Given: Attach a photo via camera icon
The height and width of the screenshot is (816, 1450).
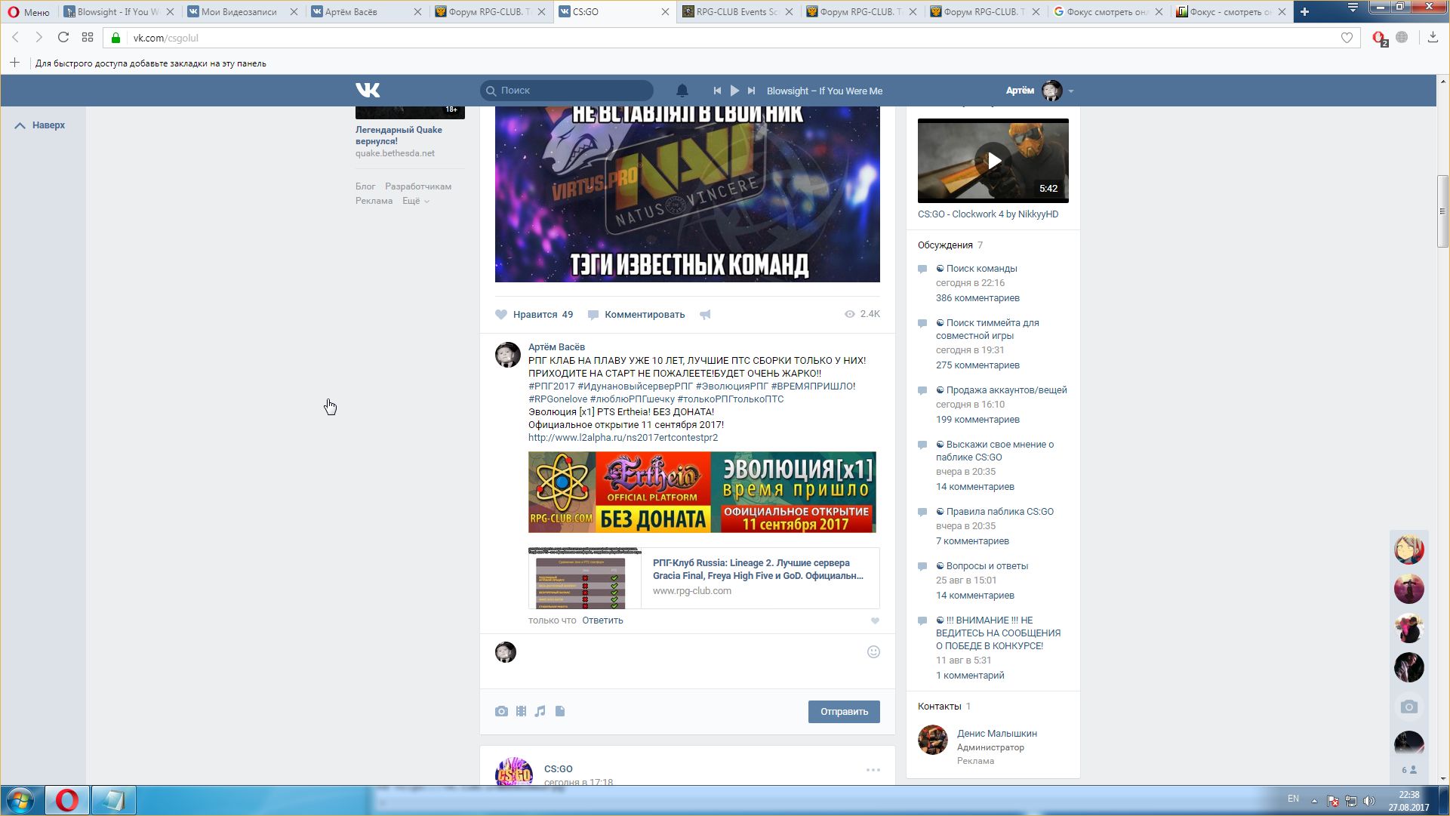Looking at the screenshot, I should pyautogui.click(x=501, y=711).
